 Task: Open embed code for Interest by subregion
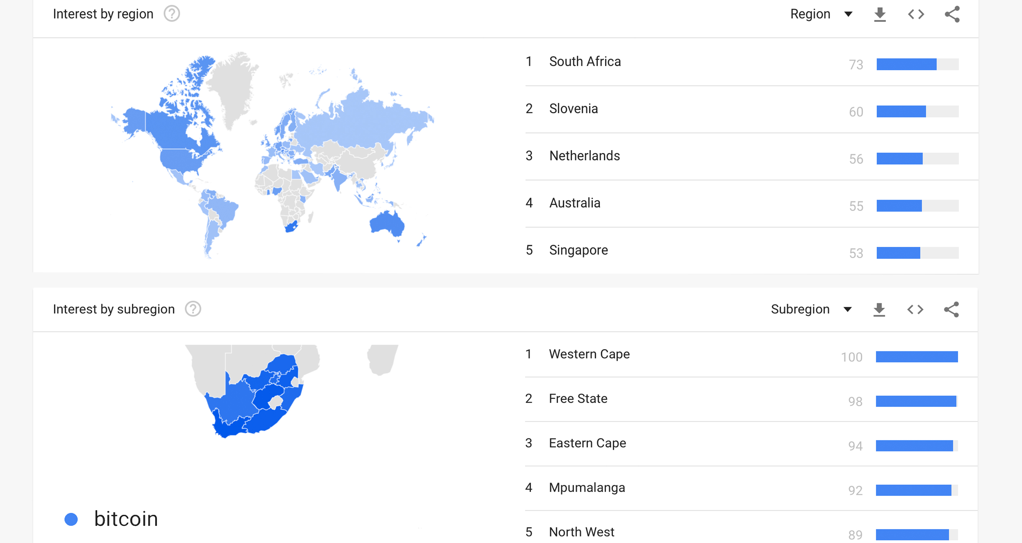(915, 310)
